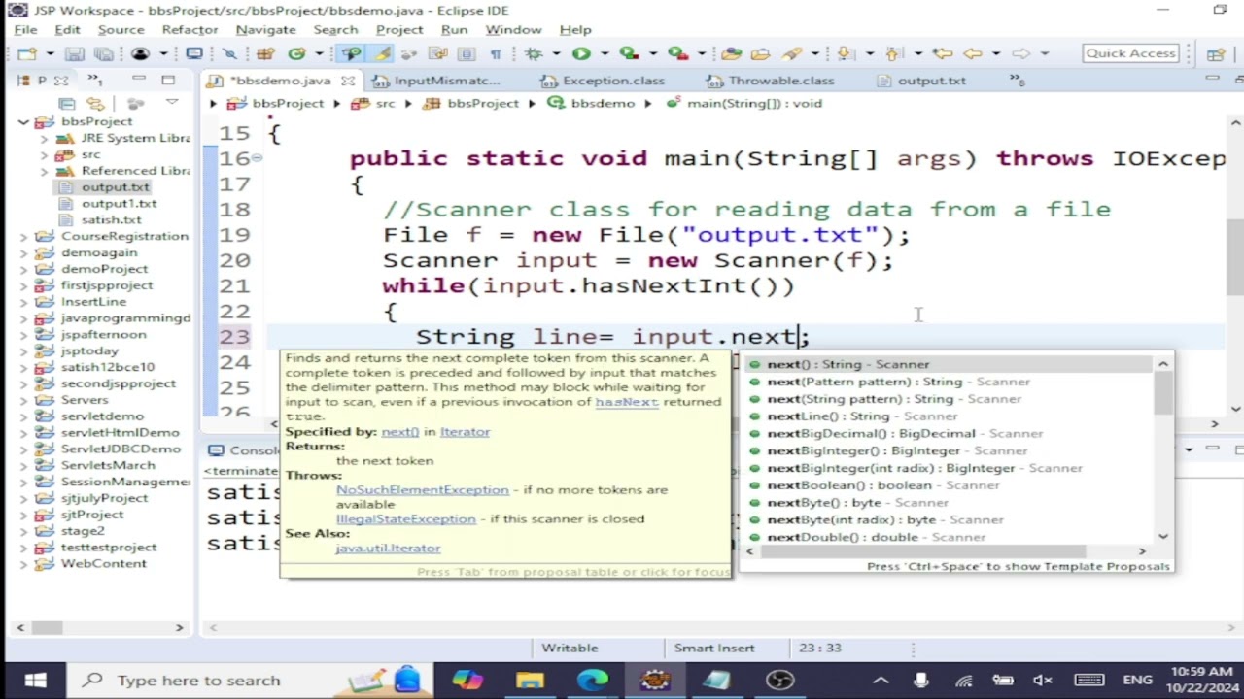Click the Save All toolbar icon
Screen dimensions: 1244x699
coord(103,54)
